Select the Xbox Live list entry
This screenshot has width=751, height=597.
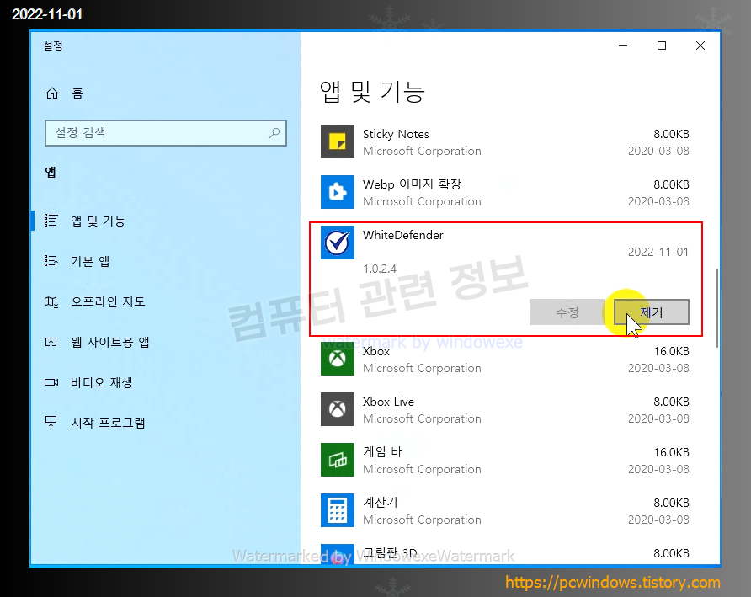[505, 409]
